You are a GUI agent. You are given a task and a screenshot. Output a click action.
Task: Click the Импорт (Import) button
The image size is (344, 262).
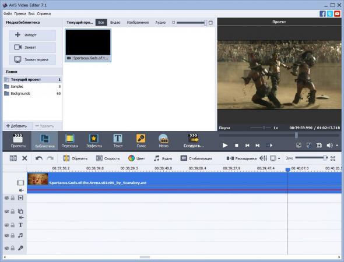tap(33, 35)
